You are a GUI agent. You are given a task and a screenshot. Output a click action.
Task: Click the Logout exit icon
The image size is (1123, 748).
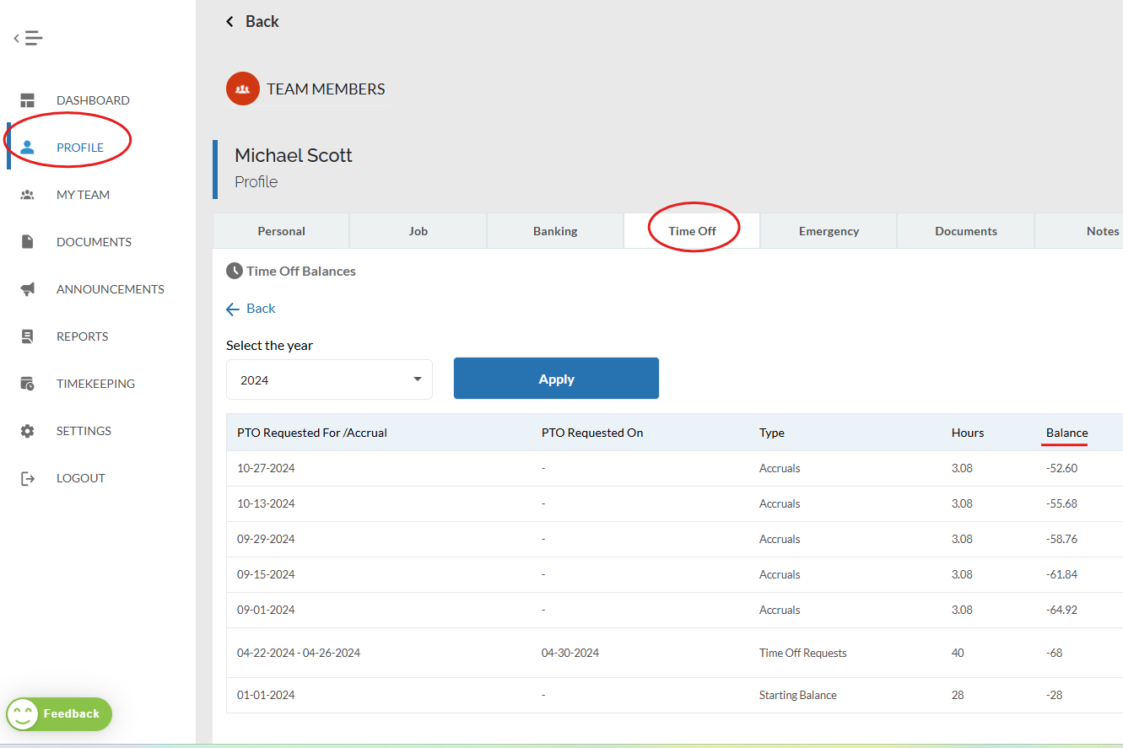point(28,478)
